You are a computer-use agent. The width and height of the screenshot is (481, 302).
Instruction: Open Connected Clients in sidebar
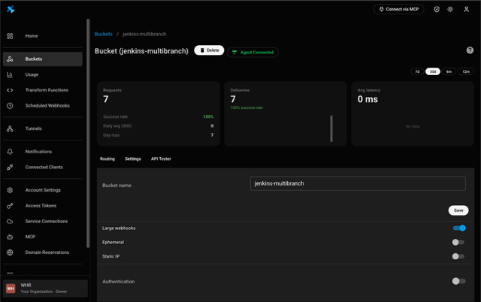(x=43, y=167)
